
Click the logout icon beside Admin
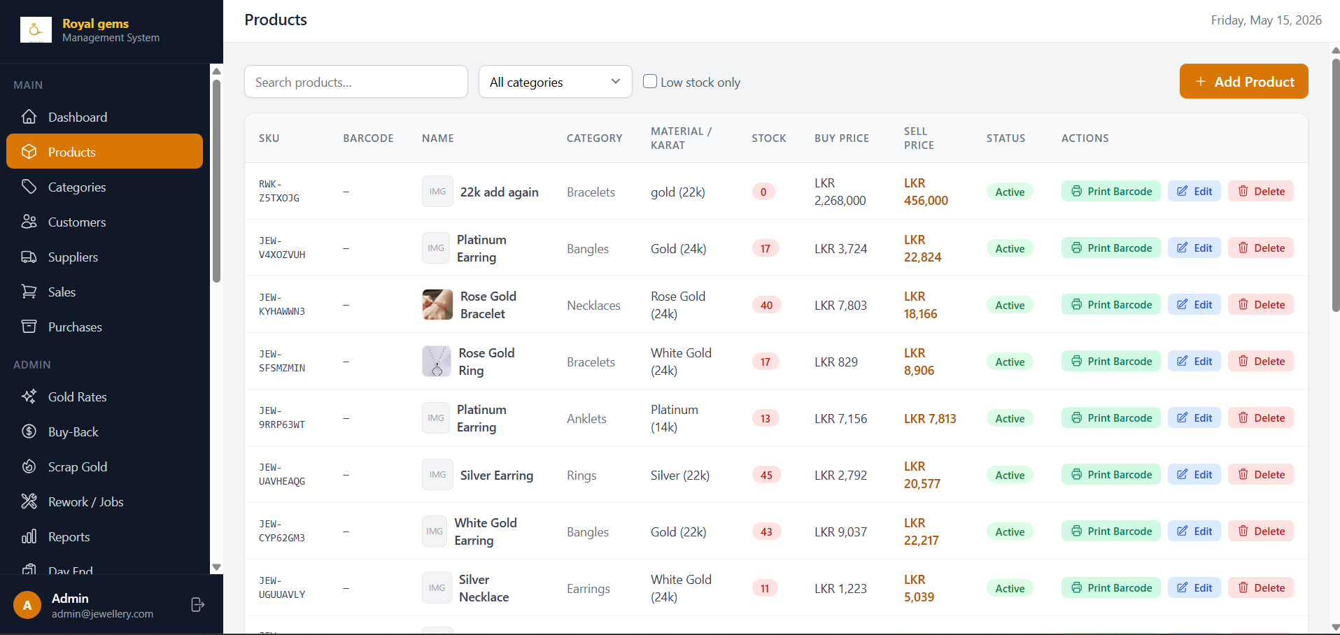click(x=198, y=604)
